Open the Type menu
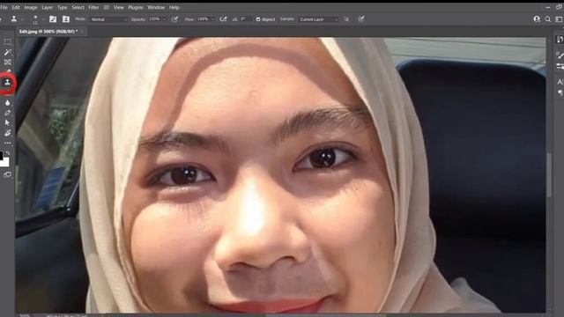Screen dimensions: 564x317 [63, 7]
